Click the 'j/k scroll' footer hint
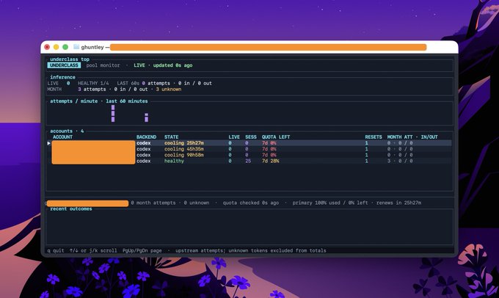Screen dimensions: 499x298 point(103,250)
